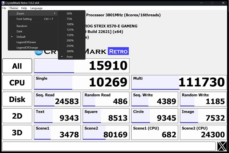Screen dimensions: 229x153
Task: Open the Help menu
Action: 24,8
